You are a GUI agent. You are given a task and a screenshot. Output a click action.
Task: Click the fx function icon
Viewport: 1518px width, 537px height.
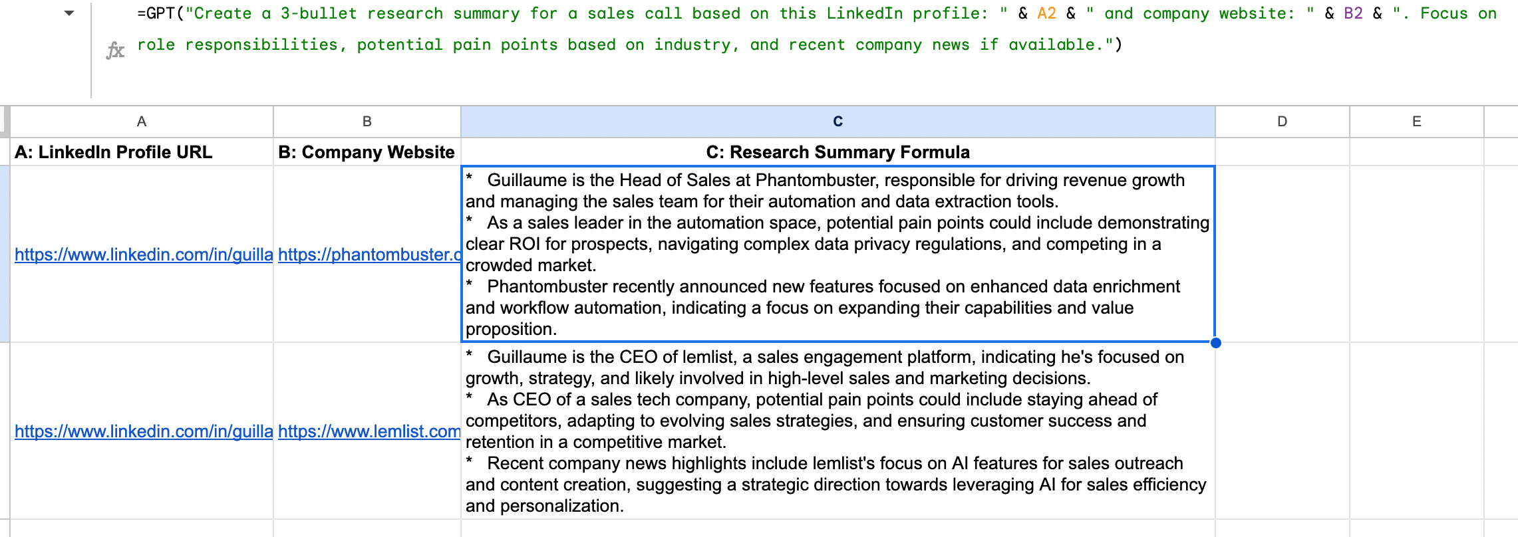(115, 50)
